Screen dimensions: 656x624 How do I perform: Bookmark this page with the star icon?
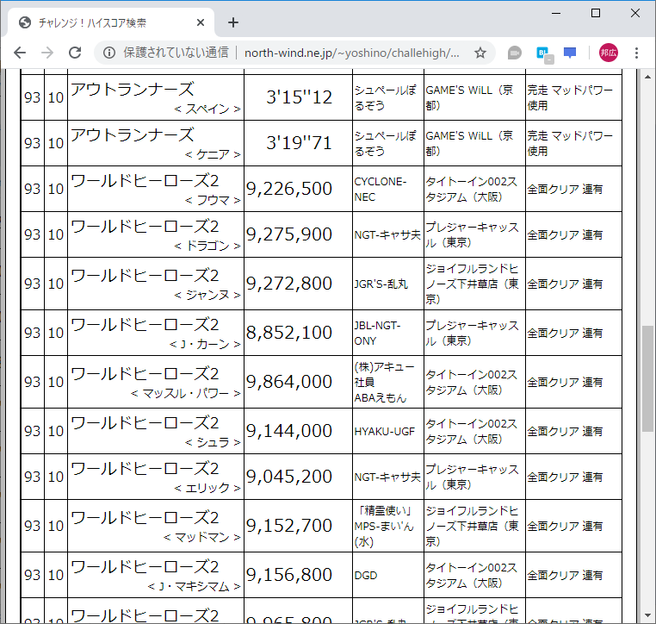coord(480,53)
